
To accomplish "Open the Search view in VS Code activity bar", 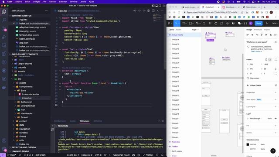I will 4,20.
